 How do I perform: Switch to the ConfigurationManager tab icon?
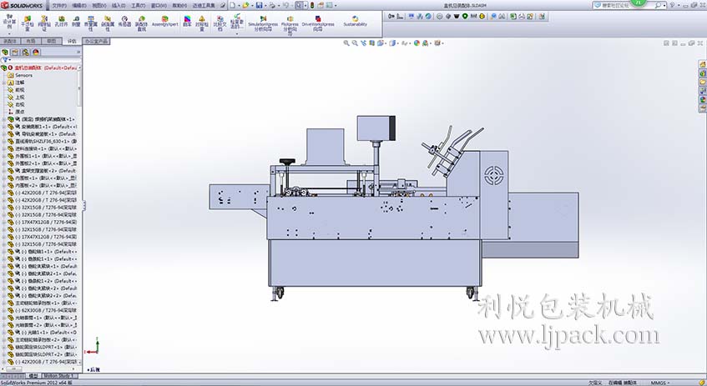[27, 52]
